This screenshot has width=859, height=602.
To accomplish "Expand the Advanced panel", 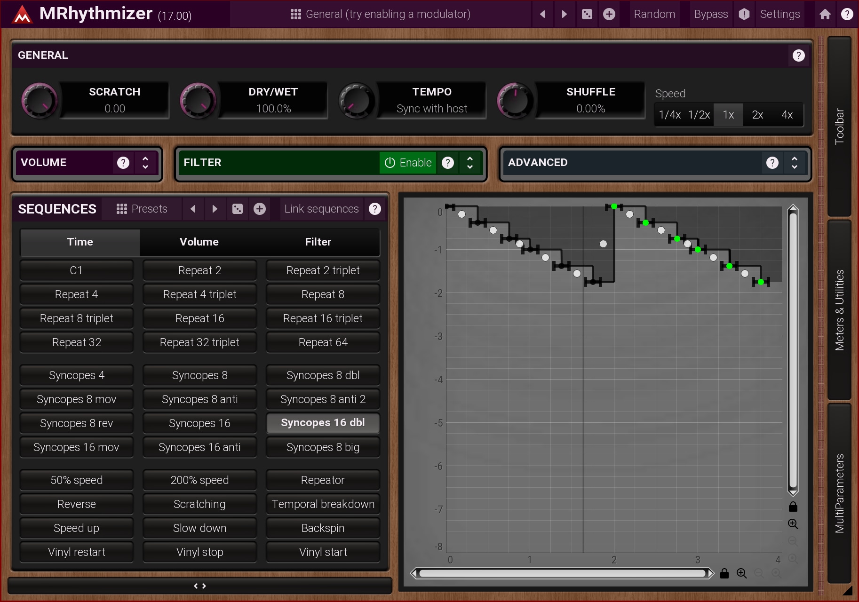I will pos(795,163).
